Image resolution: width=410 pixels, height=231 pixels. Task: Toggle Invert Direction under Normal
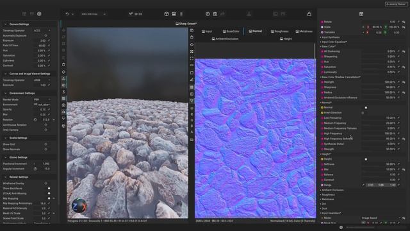click(363, 113)
